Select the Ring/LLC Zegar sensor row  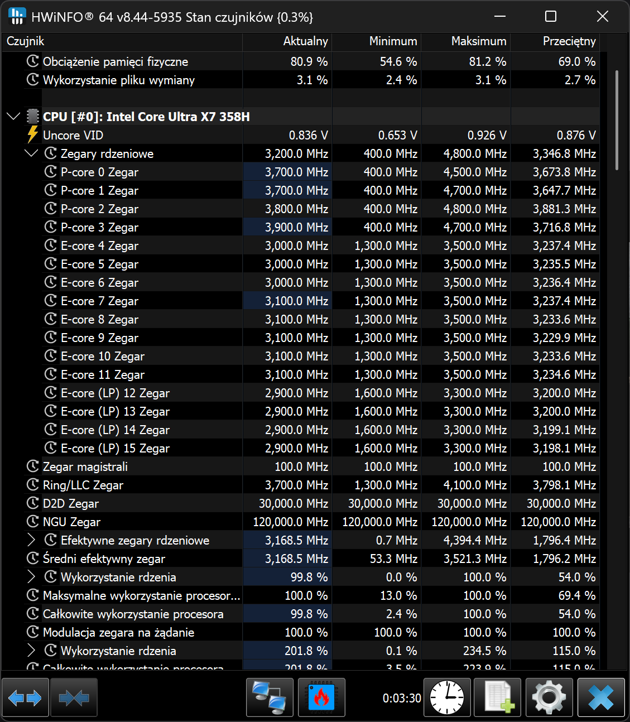point(83,485)
